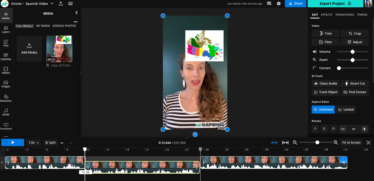Click the Volume slider handle
The image size is (374, 181).
(352, 52)
